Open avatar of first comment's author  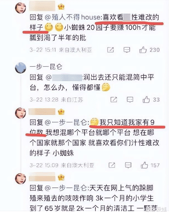(21, 8)
